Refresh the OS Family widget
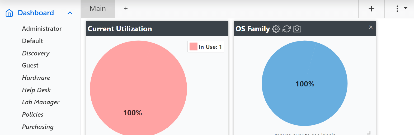This screenshot has height=135, width=414. pyautogui.click(x=286, y=29)
